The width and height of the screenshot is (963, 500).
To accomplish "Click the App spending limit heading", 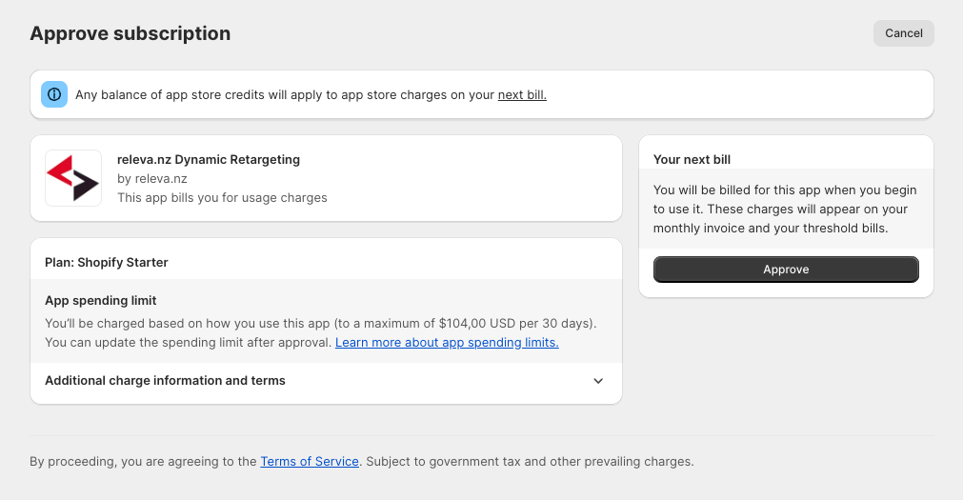I will (x=101, y=300).
